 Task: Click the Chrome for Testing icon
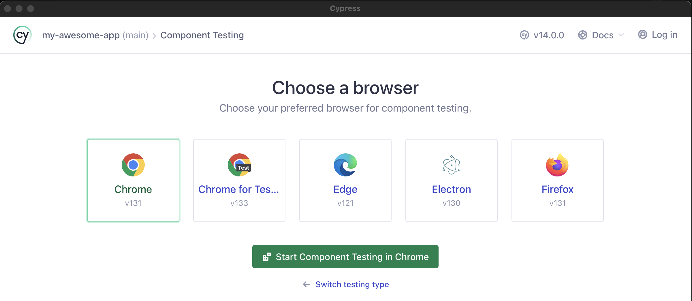(239, 165)
